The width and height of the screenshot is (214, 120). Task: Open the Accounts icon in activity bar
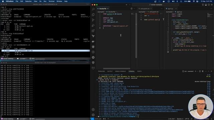(x=93, y=110)
